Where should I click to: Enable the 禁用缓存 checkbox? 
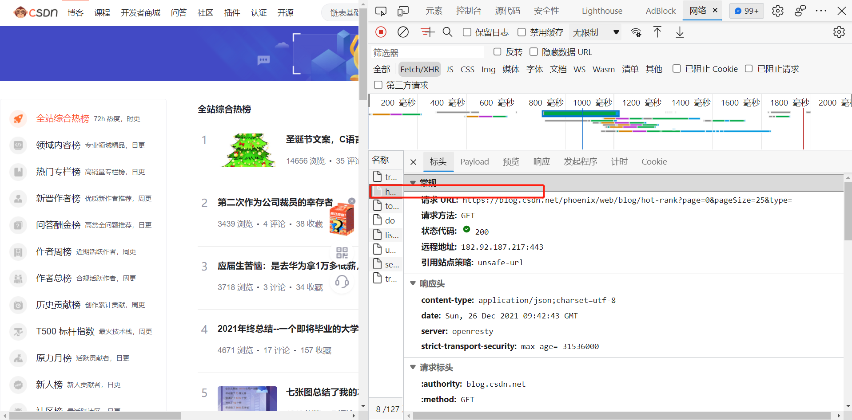point(522,32)
